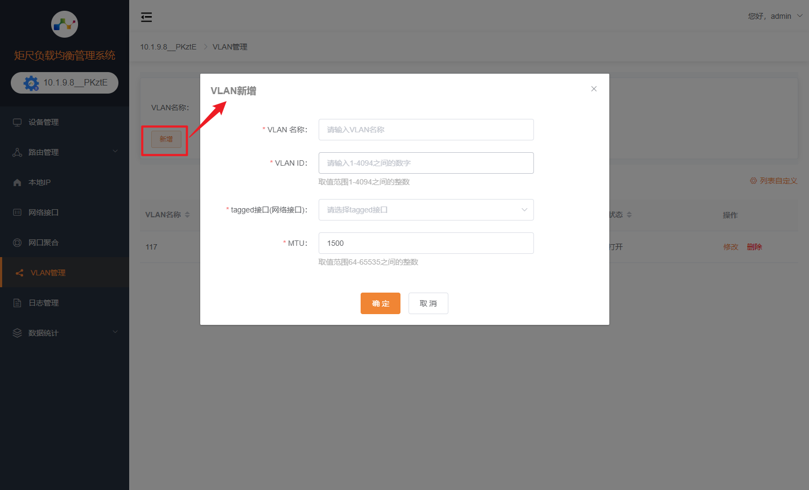Click the gear icon beside 10.1.9.8__PKztE
This screenshot has width=809, height=490.
pyautogui.click(x=31, y=83)
